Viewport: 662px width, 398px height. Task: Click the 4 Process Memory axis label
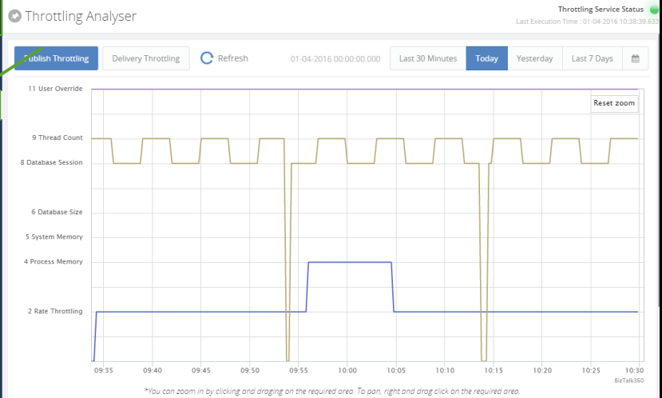[x=54, y=262]
